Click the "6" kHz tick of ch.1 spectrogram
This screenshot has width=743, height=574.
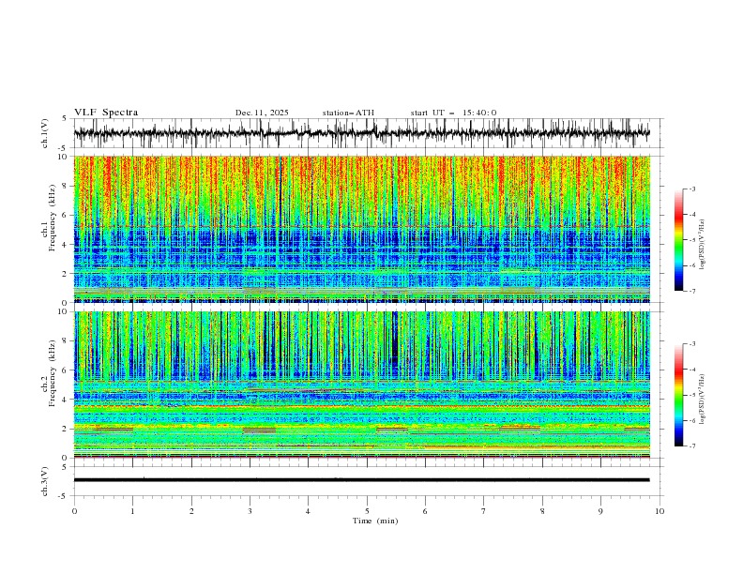(x=65, y=215)
